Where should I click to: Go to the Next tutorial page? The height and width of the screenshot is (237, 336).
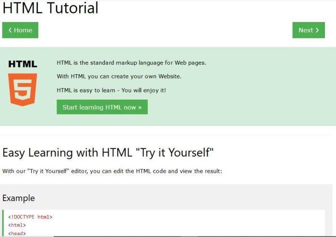click(308, 30)
